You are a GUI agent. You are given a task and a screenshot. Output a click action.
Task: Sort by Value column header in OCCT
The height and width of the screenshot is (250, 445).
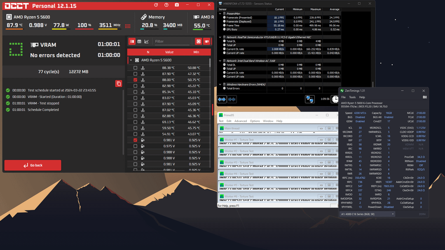pyautogui.click(x=169, y=52)
